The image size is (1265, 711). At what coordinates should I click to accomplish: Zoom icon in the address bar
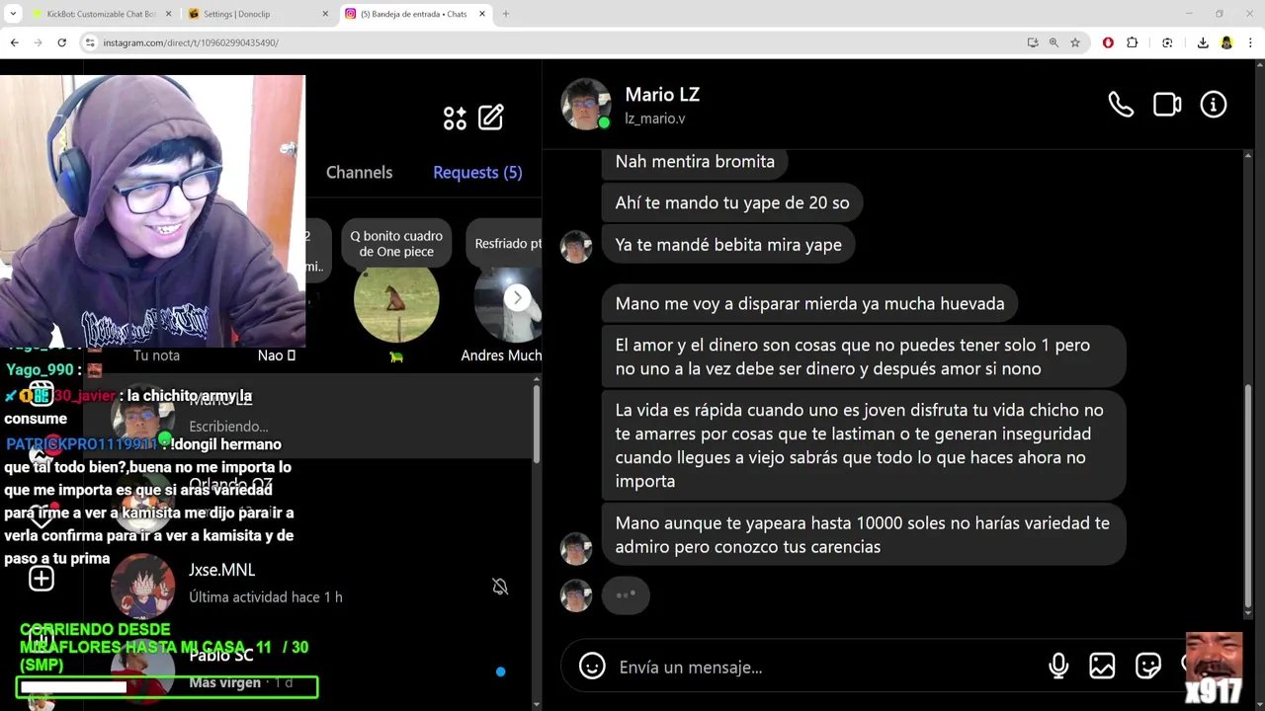1054,42
